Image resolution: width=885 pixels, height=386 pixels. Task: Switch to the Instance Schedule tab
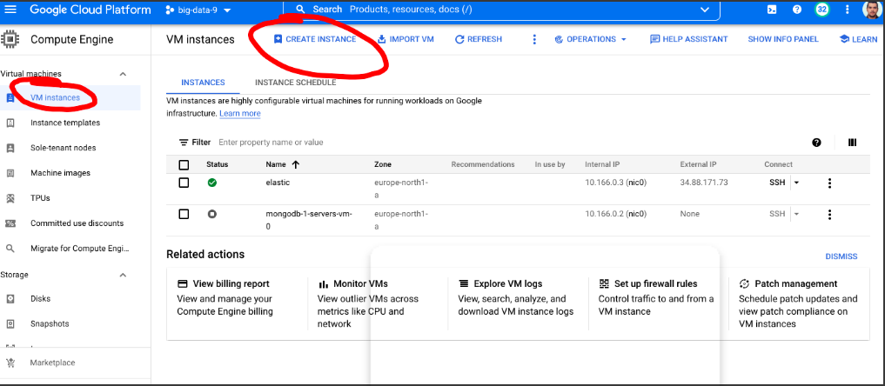(x=295, y=83)
